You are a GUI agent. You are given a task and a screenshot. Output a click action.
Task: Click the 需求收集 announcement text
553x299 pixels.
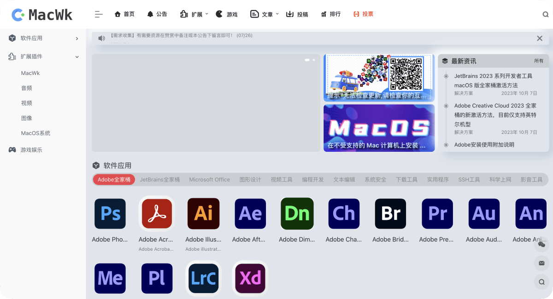coord(181,35)
